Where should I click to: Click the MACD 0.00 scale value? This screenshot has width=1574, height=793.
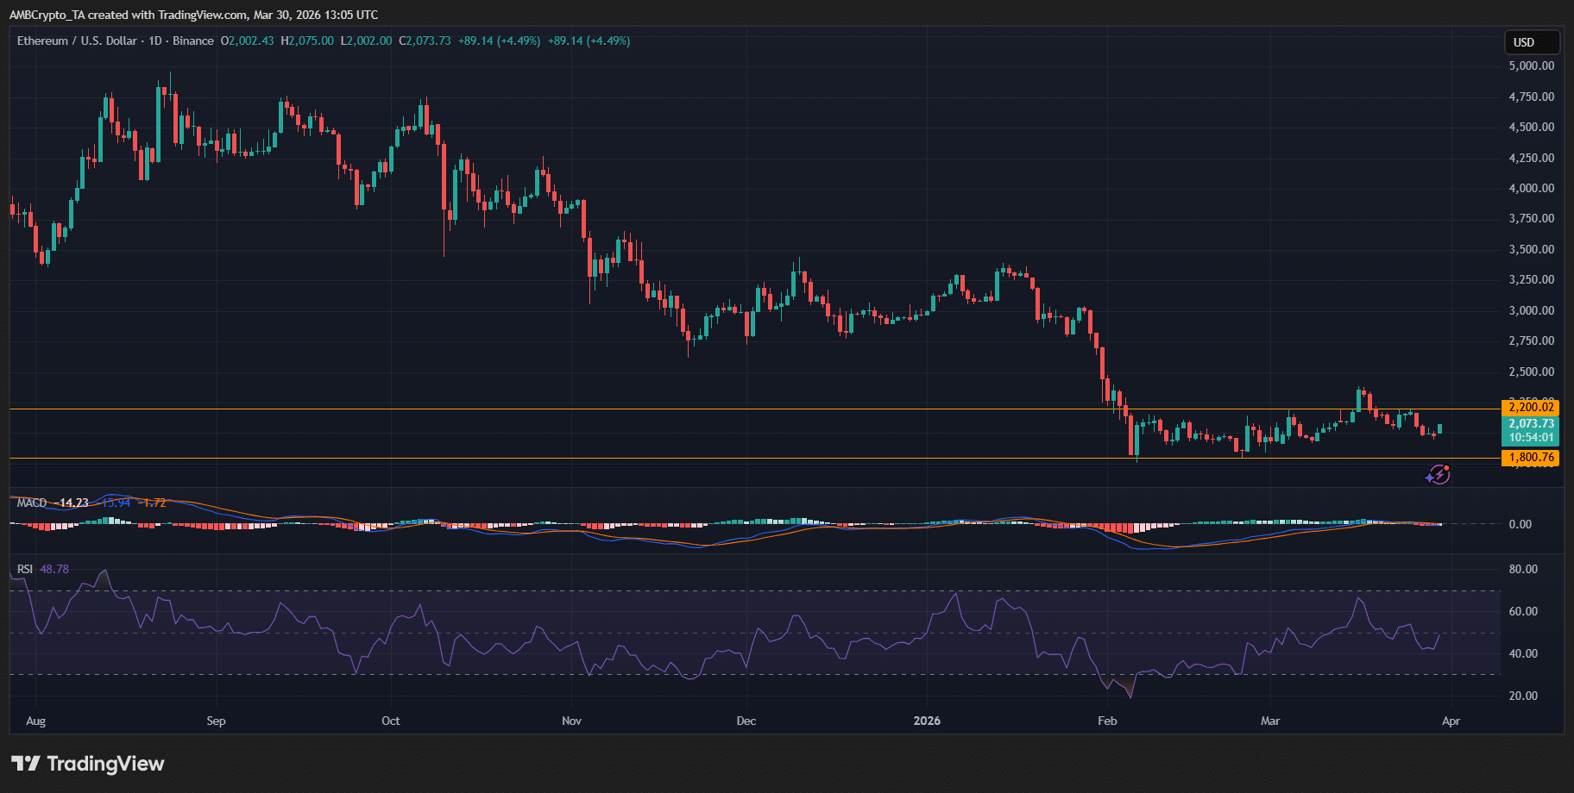tap(1520, 524)
